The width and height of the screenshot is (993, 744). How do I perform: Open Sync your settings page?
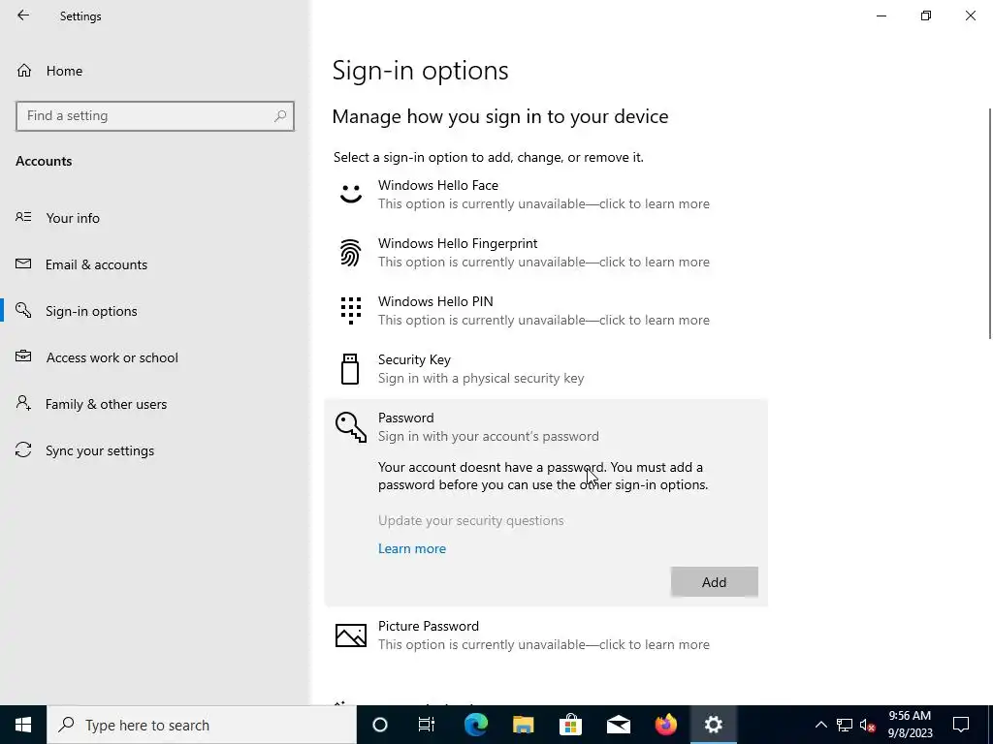coord(155,450)
